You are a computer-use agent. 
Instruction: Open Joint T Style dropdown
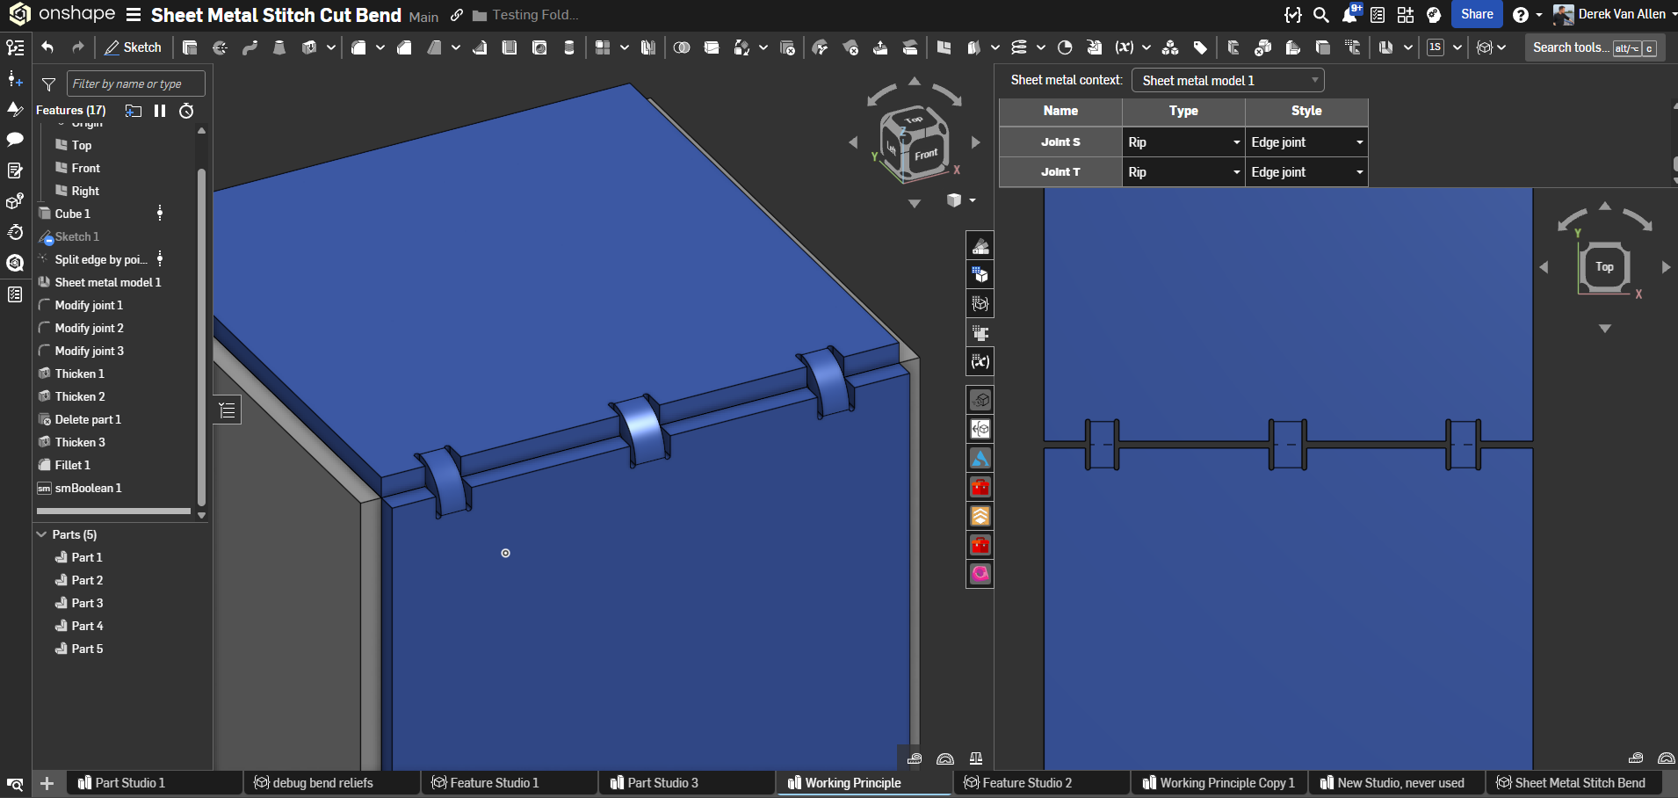pos(1306,172)
